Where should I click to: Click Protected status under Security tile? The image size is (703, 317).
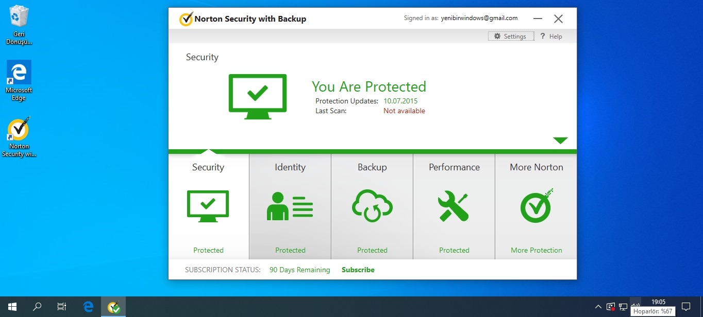coord(208,250)
